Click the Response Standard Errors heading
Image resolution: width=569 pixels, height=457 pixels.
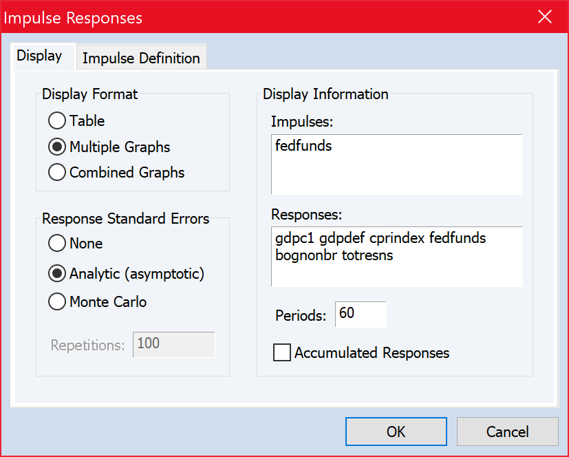(126, 219)
